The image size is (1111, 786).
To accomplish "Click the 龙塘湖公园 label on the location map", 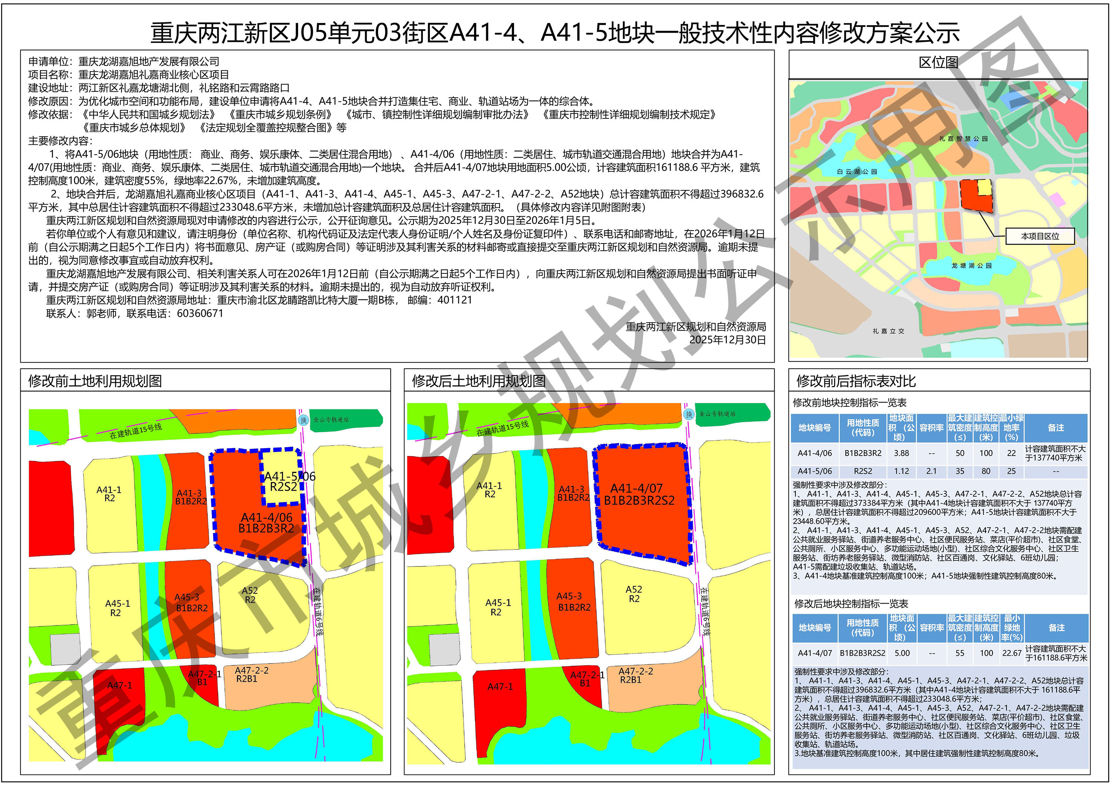I will point(971,265).
